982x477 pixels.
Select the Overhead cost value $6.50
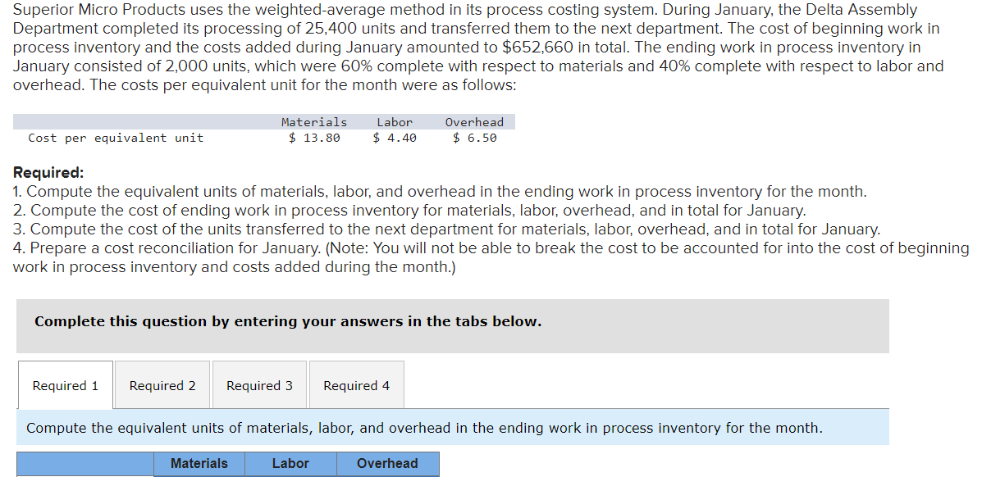[473, 137]
